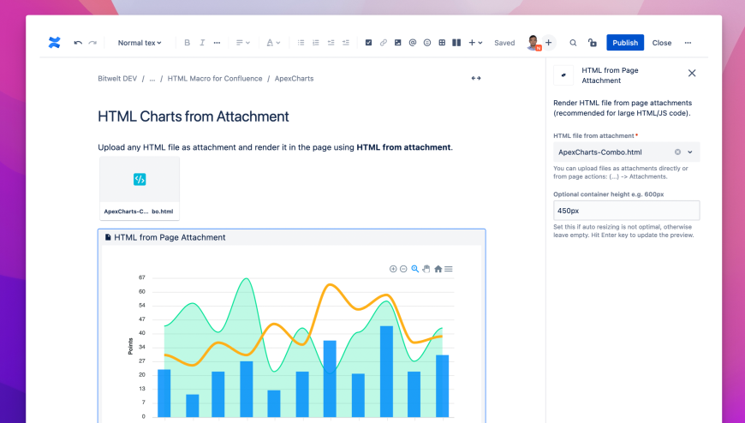
Task: Zoom in on the chart
Action: click(x=393, y=269)
